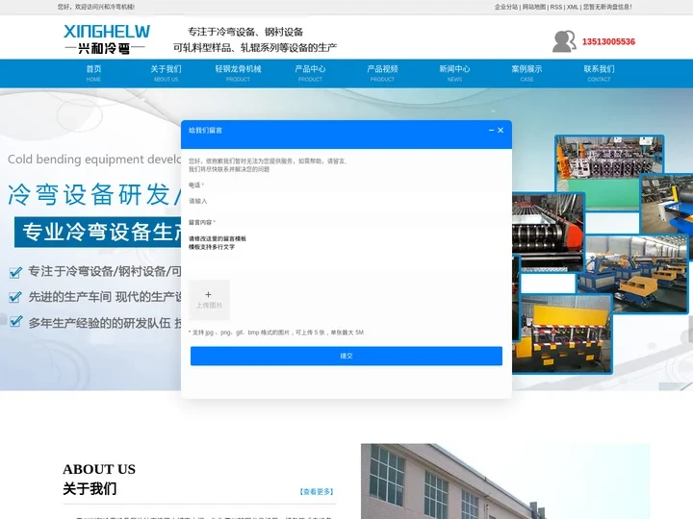The width and height of the screenshot is (693, 519).
Task: Click 查看更多 link in About Us section
Action: (x=317, y=491)
